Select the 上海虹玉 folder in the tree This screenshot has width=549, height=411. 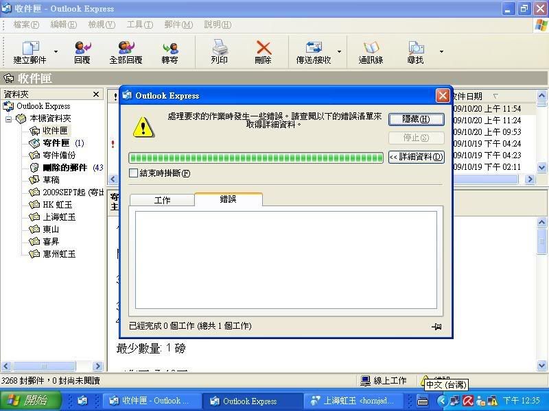(59, 217)
